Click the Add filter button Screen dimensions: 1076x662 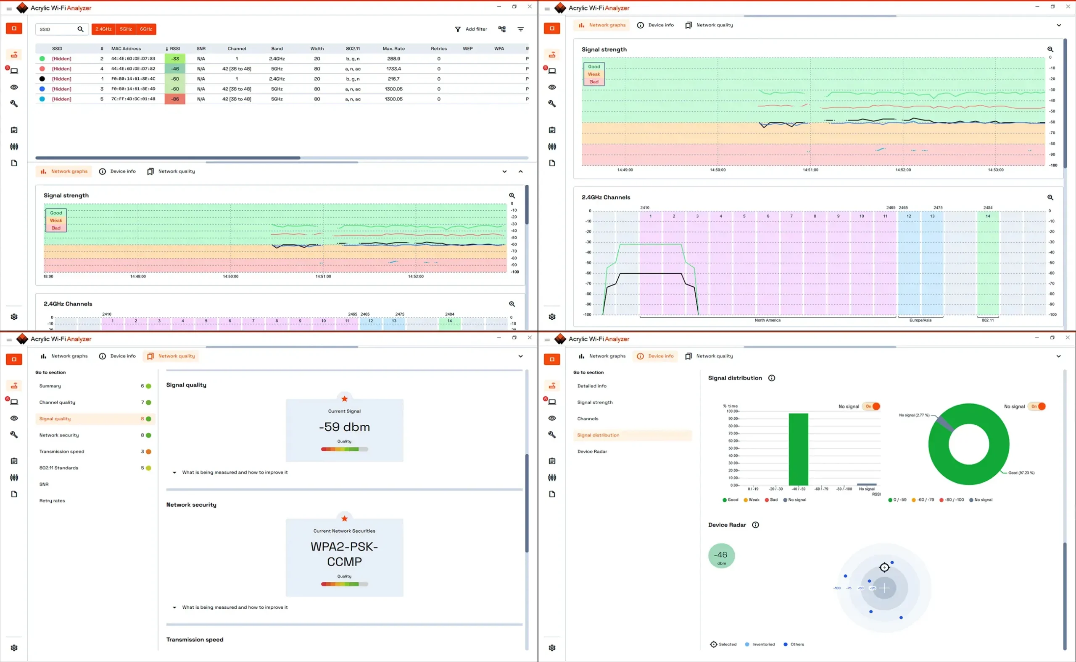point(472,29)
